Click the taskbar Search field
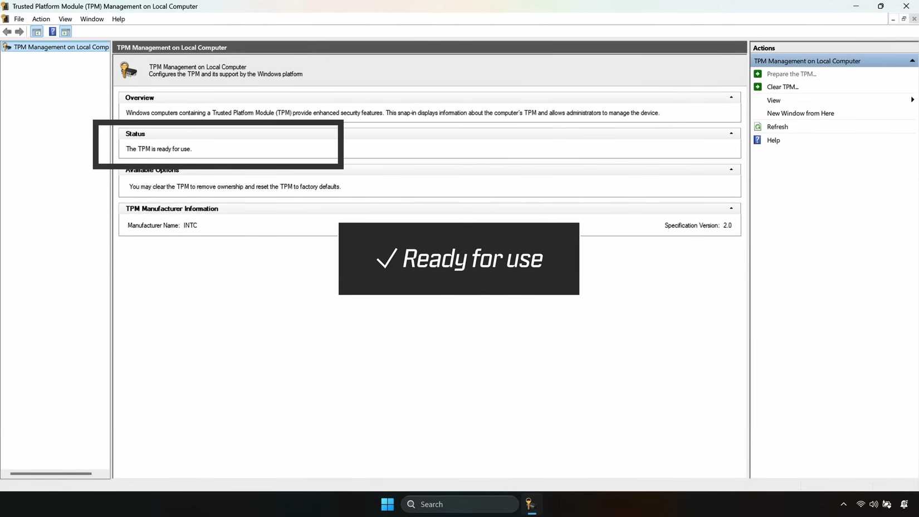This screenshot has height=517, width=919. [459, 504]
